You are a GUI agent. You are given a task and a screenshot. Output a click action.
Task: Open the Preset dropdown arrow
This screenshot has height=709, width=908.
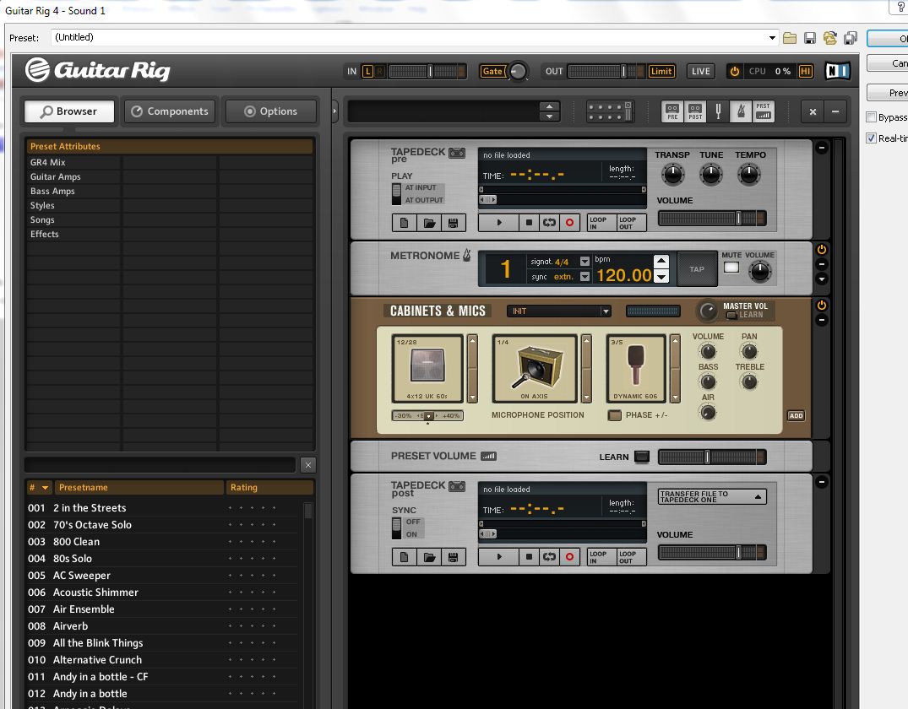[x=772, y=38]
